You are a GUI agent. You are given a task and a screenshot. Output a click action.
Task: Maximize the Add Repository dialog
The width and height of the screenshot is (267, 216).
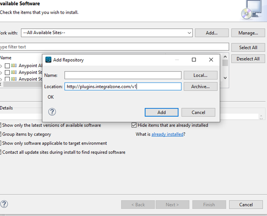pos(193,60)
